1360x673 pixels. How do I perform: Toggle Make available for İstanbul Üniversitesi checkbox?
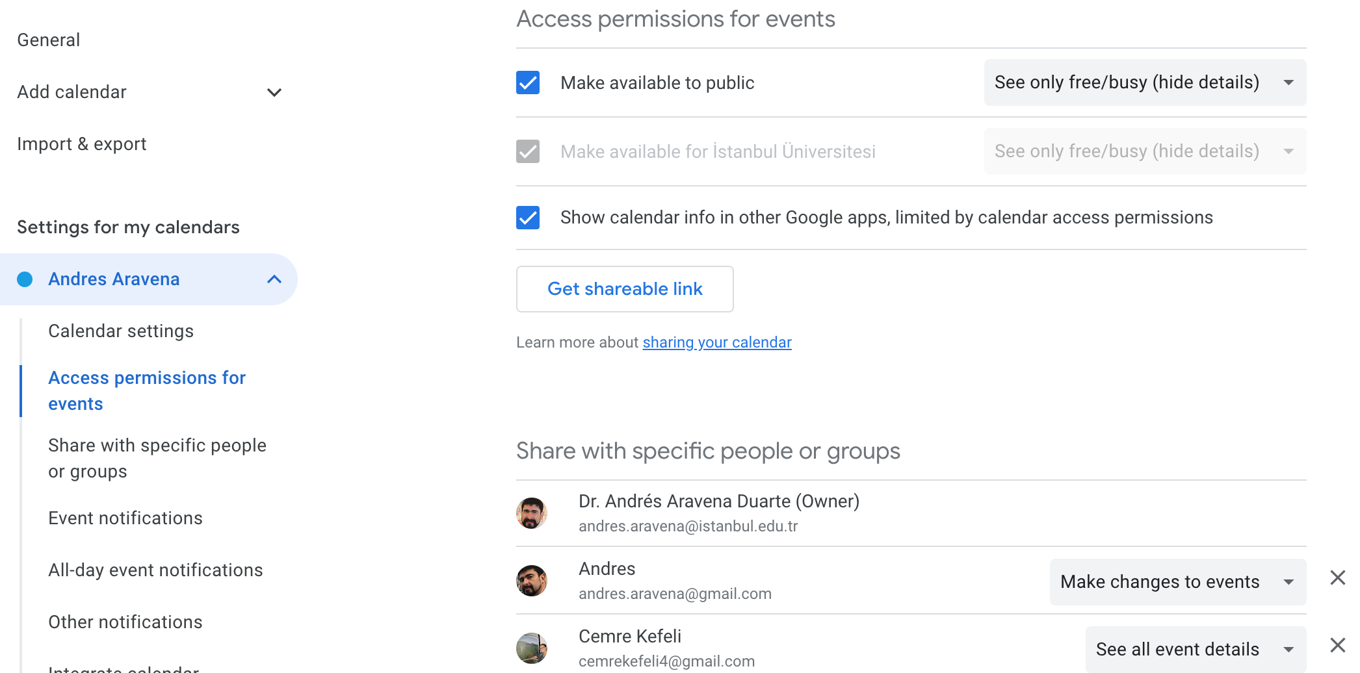[528, 152]
